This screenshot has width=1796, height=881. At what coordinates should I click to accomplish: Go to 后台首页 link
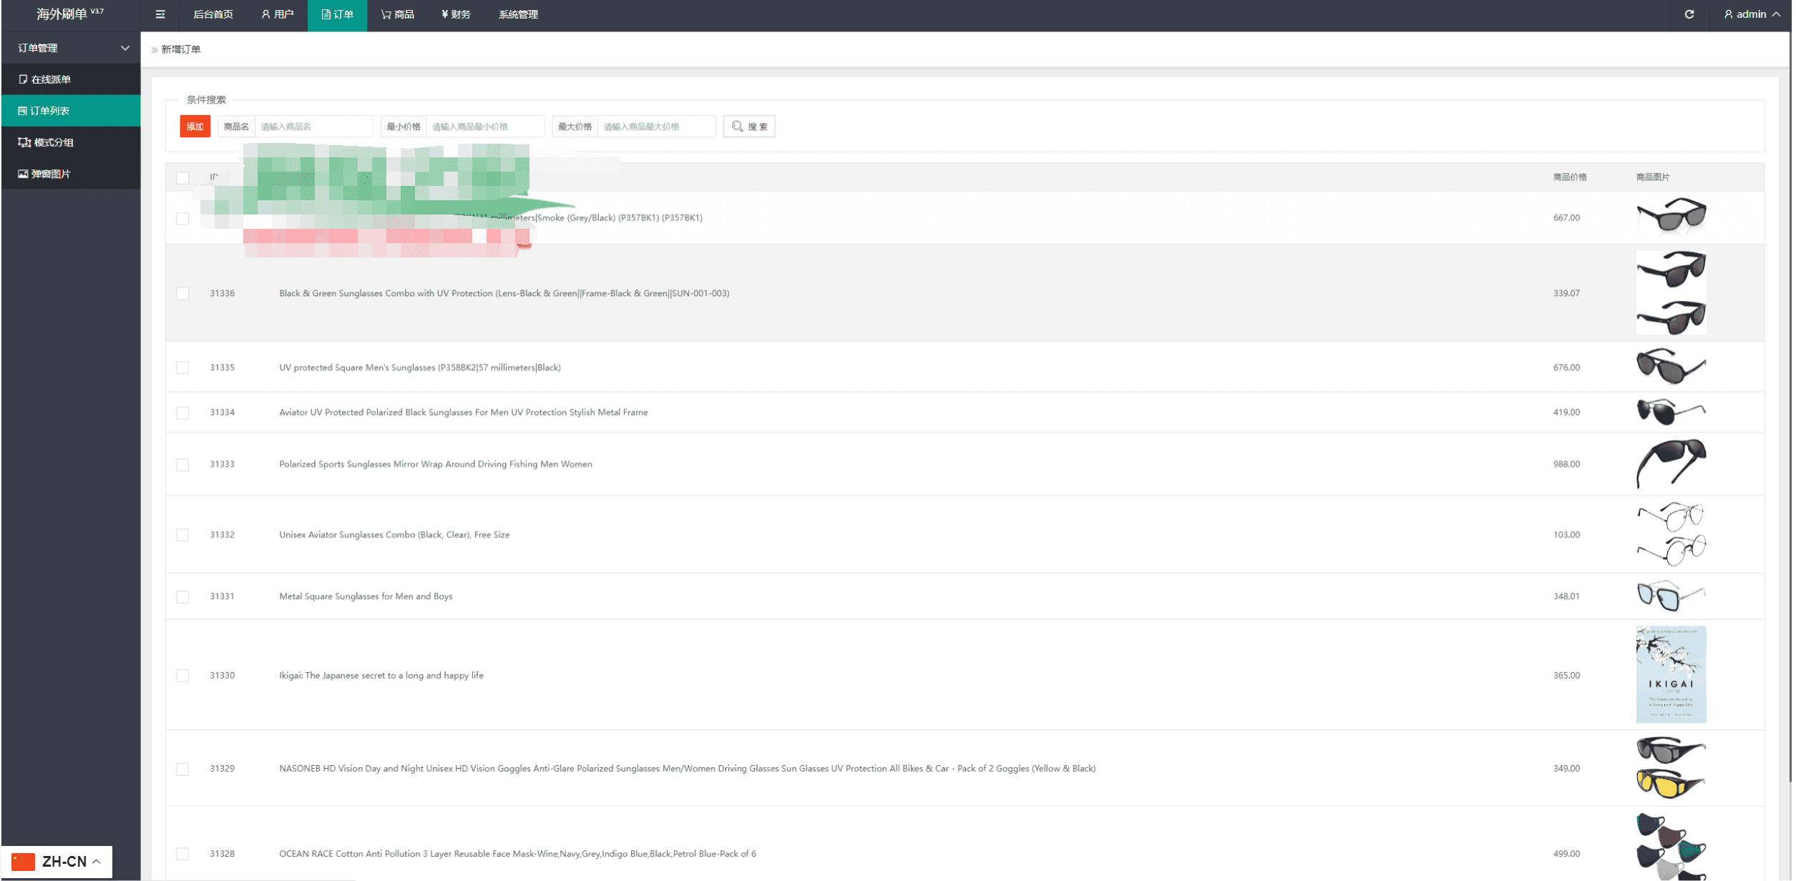coord(213,14)
